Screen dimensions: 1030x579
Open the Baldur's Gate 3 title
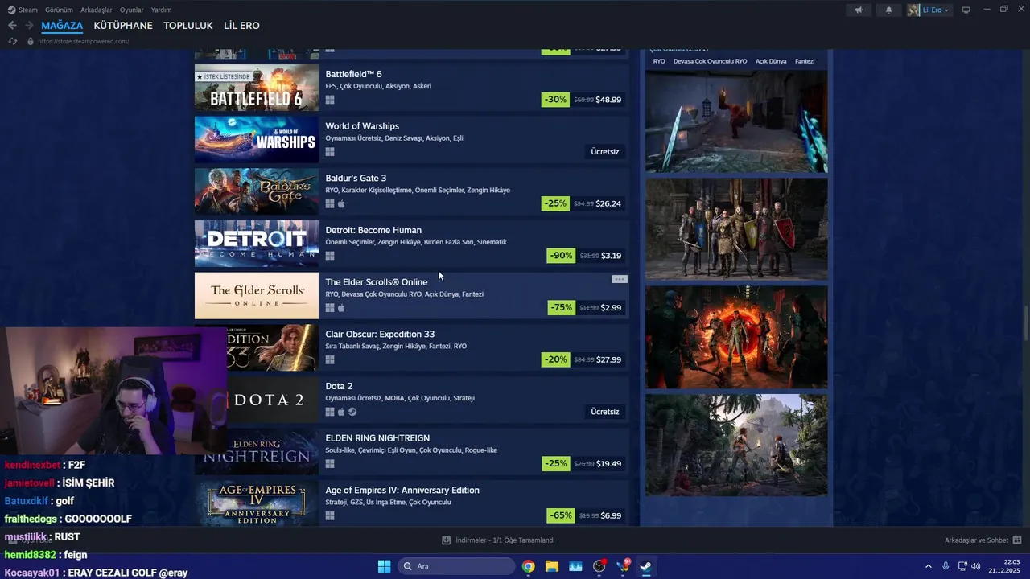click(x=356, y=178)
